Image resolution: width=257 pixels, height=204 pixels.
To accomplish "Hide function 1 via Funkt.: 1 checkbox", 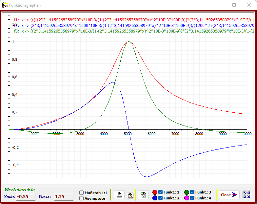I will pos(161,192).
